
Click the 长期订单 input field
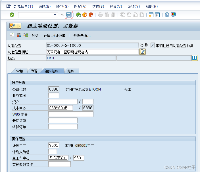coord(63,120)
